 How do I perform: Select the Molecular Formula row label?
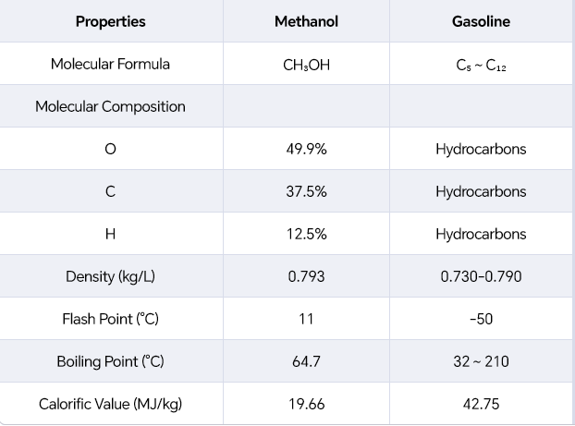pyautogui.click(x=110, y=65)
